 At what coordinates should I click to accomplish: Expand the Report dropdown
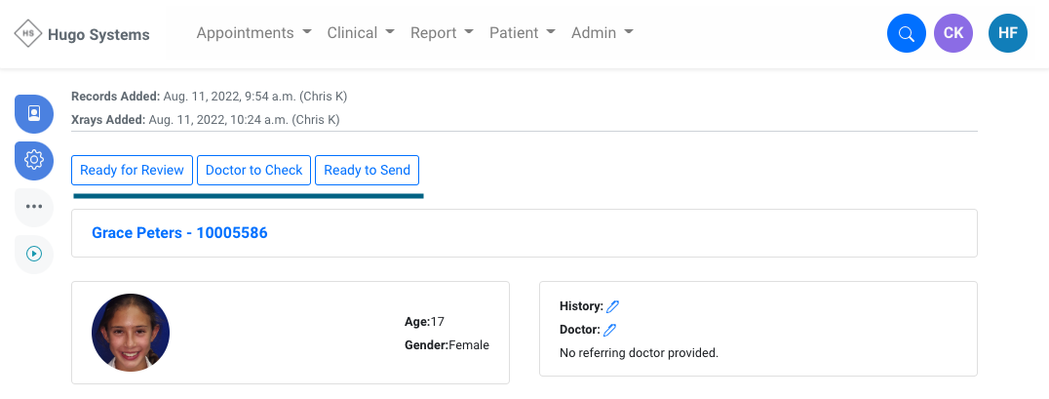[442, 33]
